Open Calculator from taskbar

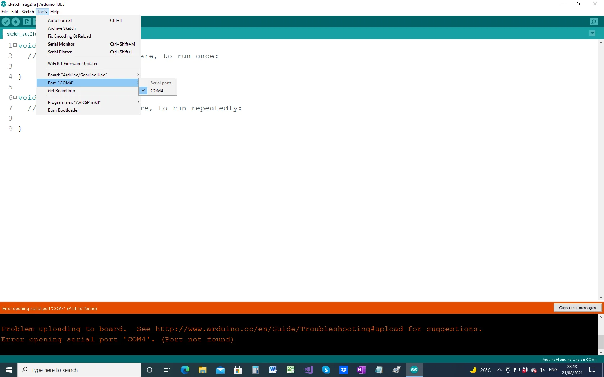pos(255,370)
